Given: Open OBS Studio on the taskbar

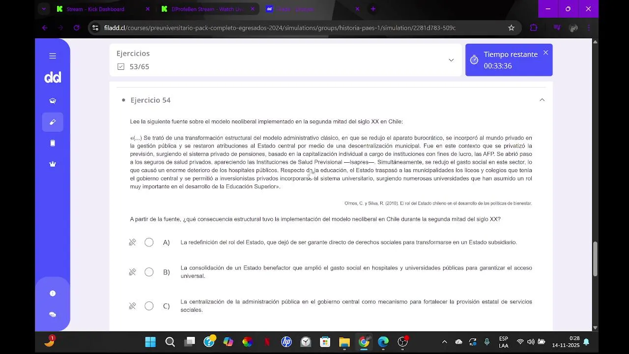Looking at the screenshot, I should click(x=402, y=342).
